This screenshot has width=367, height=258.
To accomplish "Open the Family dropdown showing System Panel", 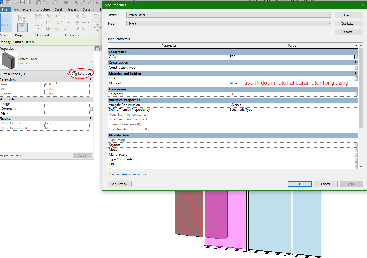I will click(329, 15).
